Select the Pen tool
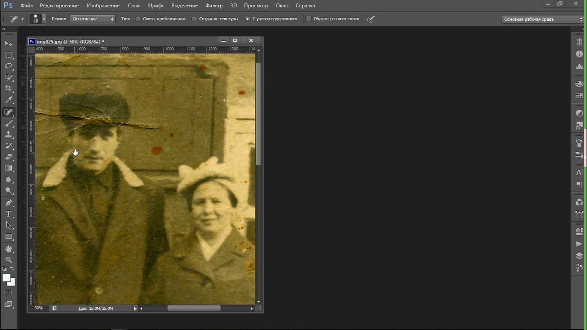The image size is (587, 330). coord(9,203)
